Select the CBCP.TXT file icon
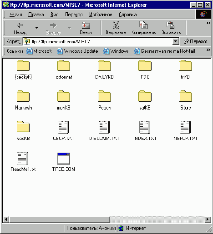 [x=63, y=127]
